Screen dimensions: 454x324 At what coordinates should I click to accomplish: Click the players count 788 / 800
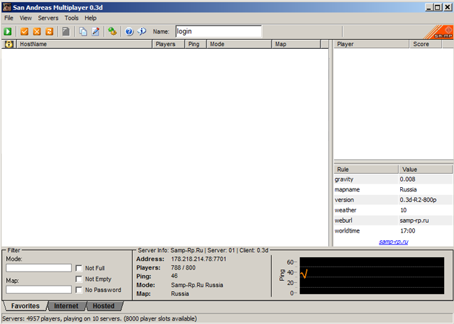point(183,267)
